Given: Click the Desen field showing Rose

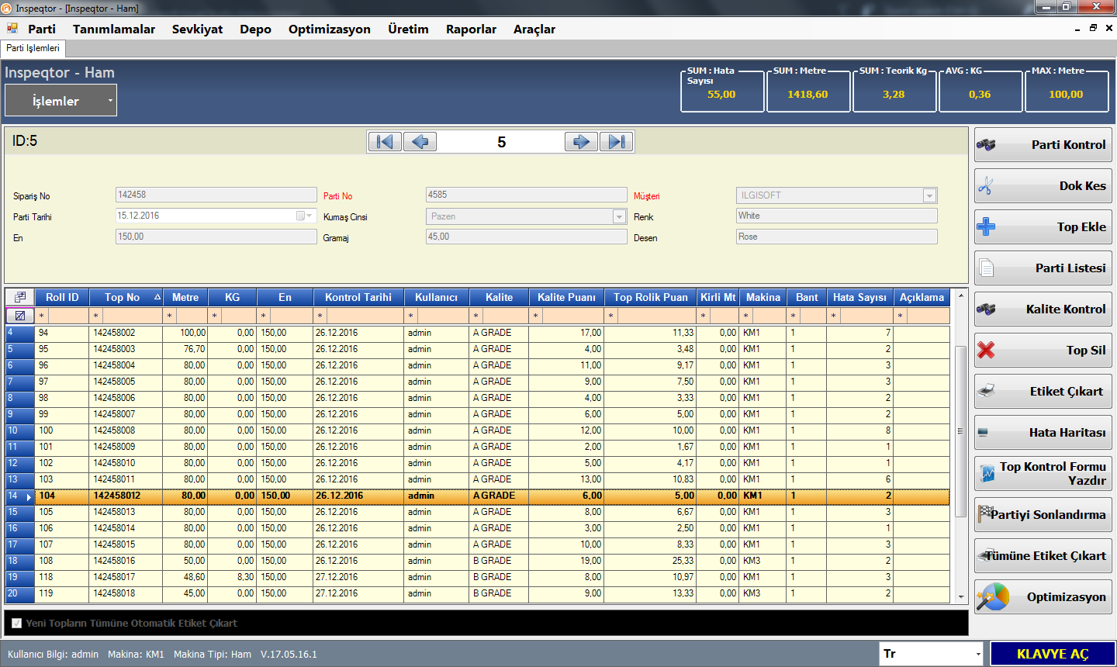Looking at the screenshot, I should [x=837, y=237].
